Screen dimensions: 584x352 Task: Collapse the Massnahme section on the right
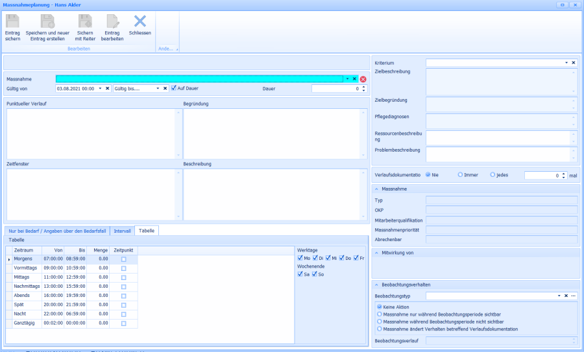376,189
